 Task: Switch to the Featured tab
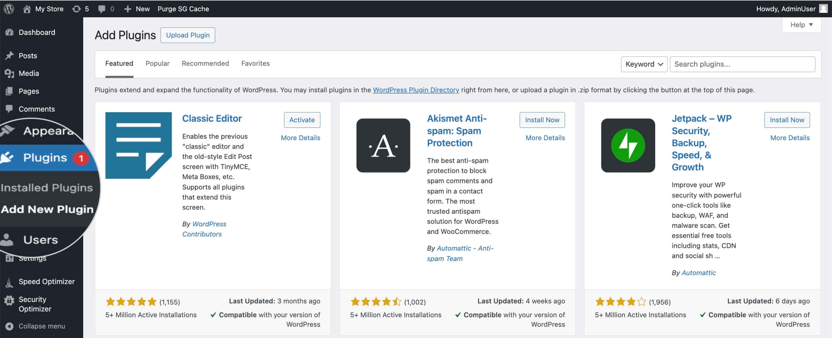tap(119, 64)
